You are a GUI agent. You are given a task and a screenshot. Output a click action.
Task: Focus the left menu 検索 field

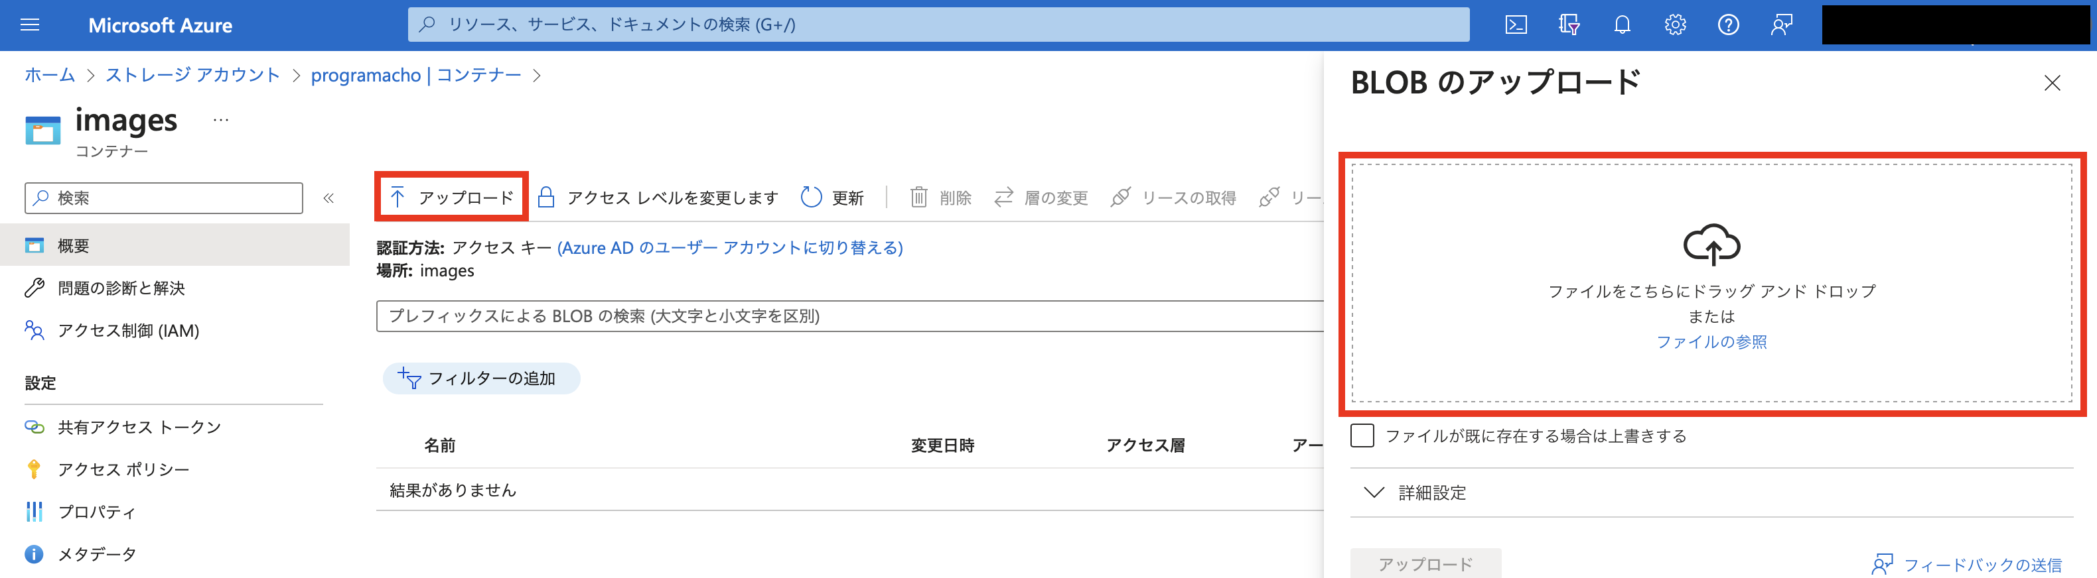pyautogui.click(x=164, y=198)
